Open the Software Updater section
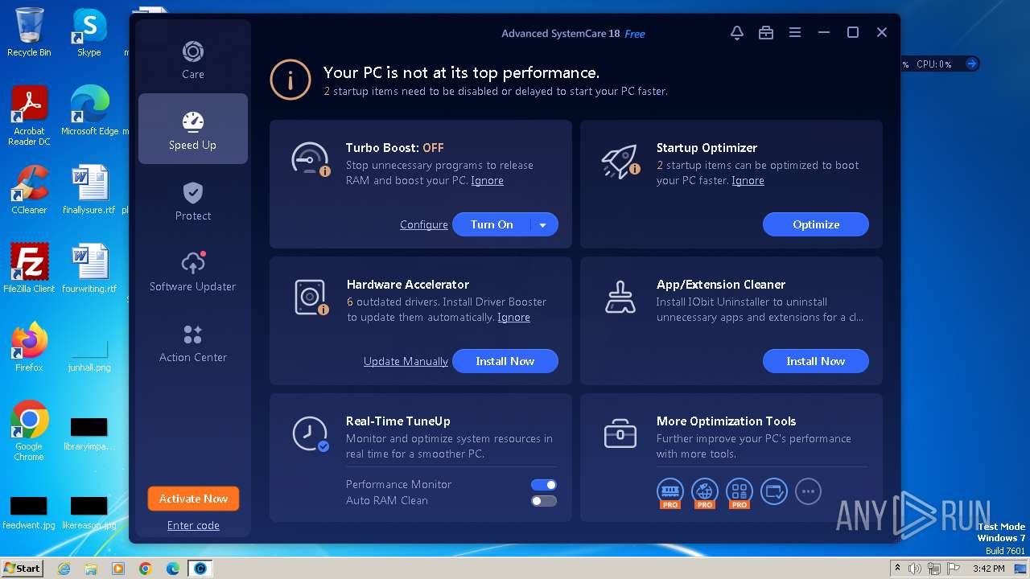The width and height of the screenshot is (1030, 579). (192, 271)
